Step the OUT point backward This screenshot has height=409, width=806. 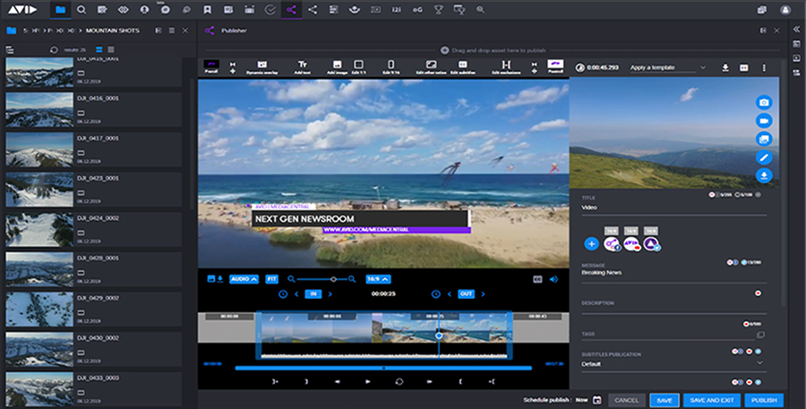tap(450, 294)
